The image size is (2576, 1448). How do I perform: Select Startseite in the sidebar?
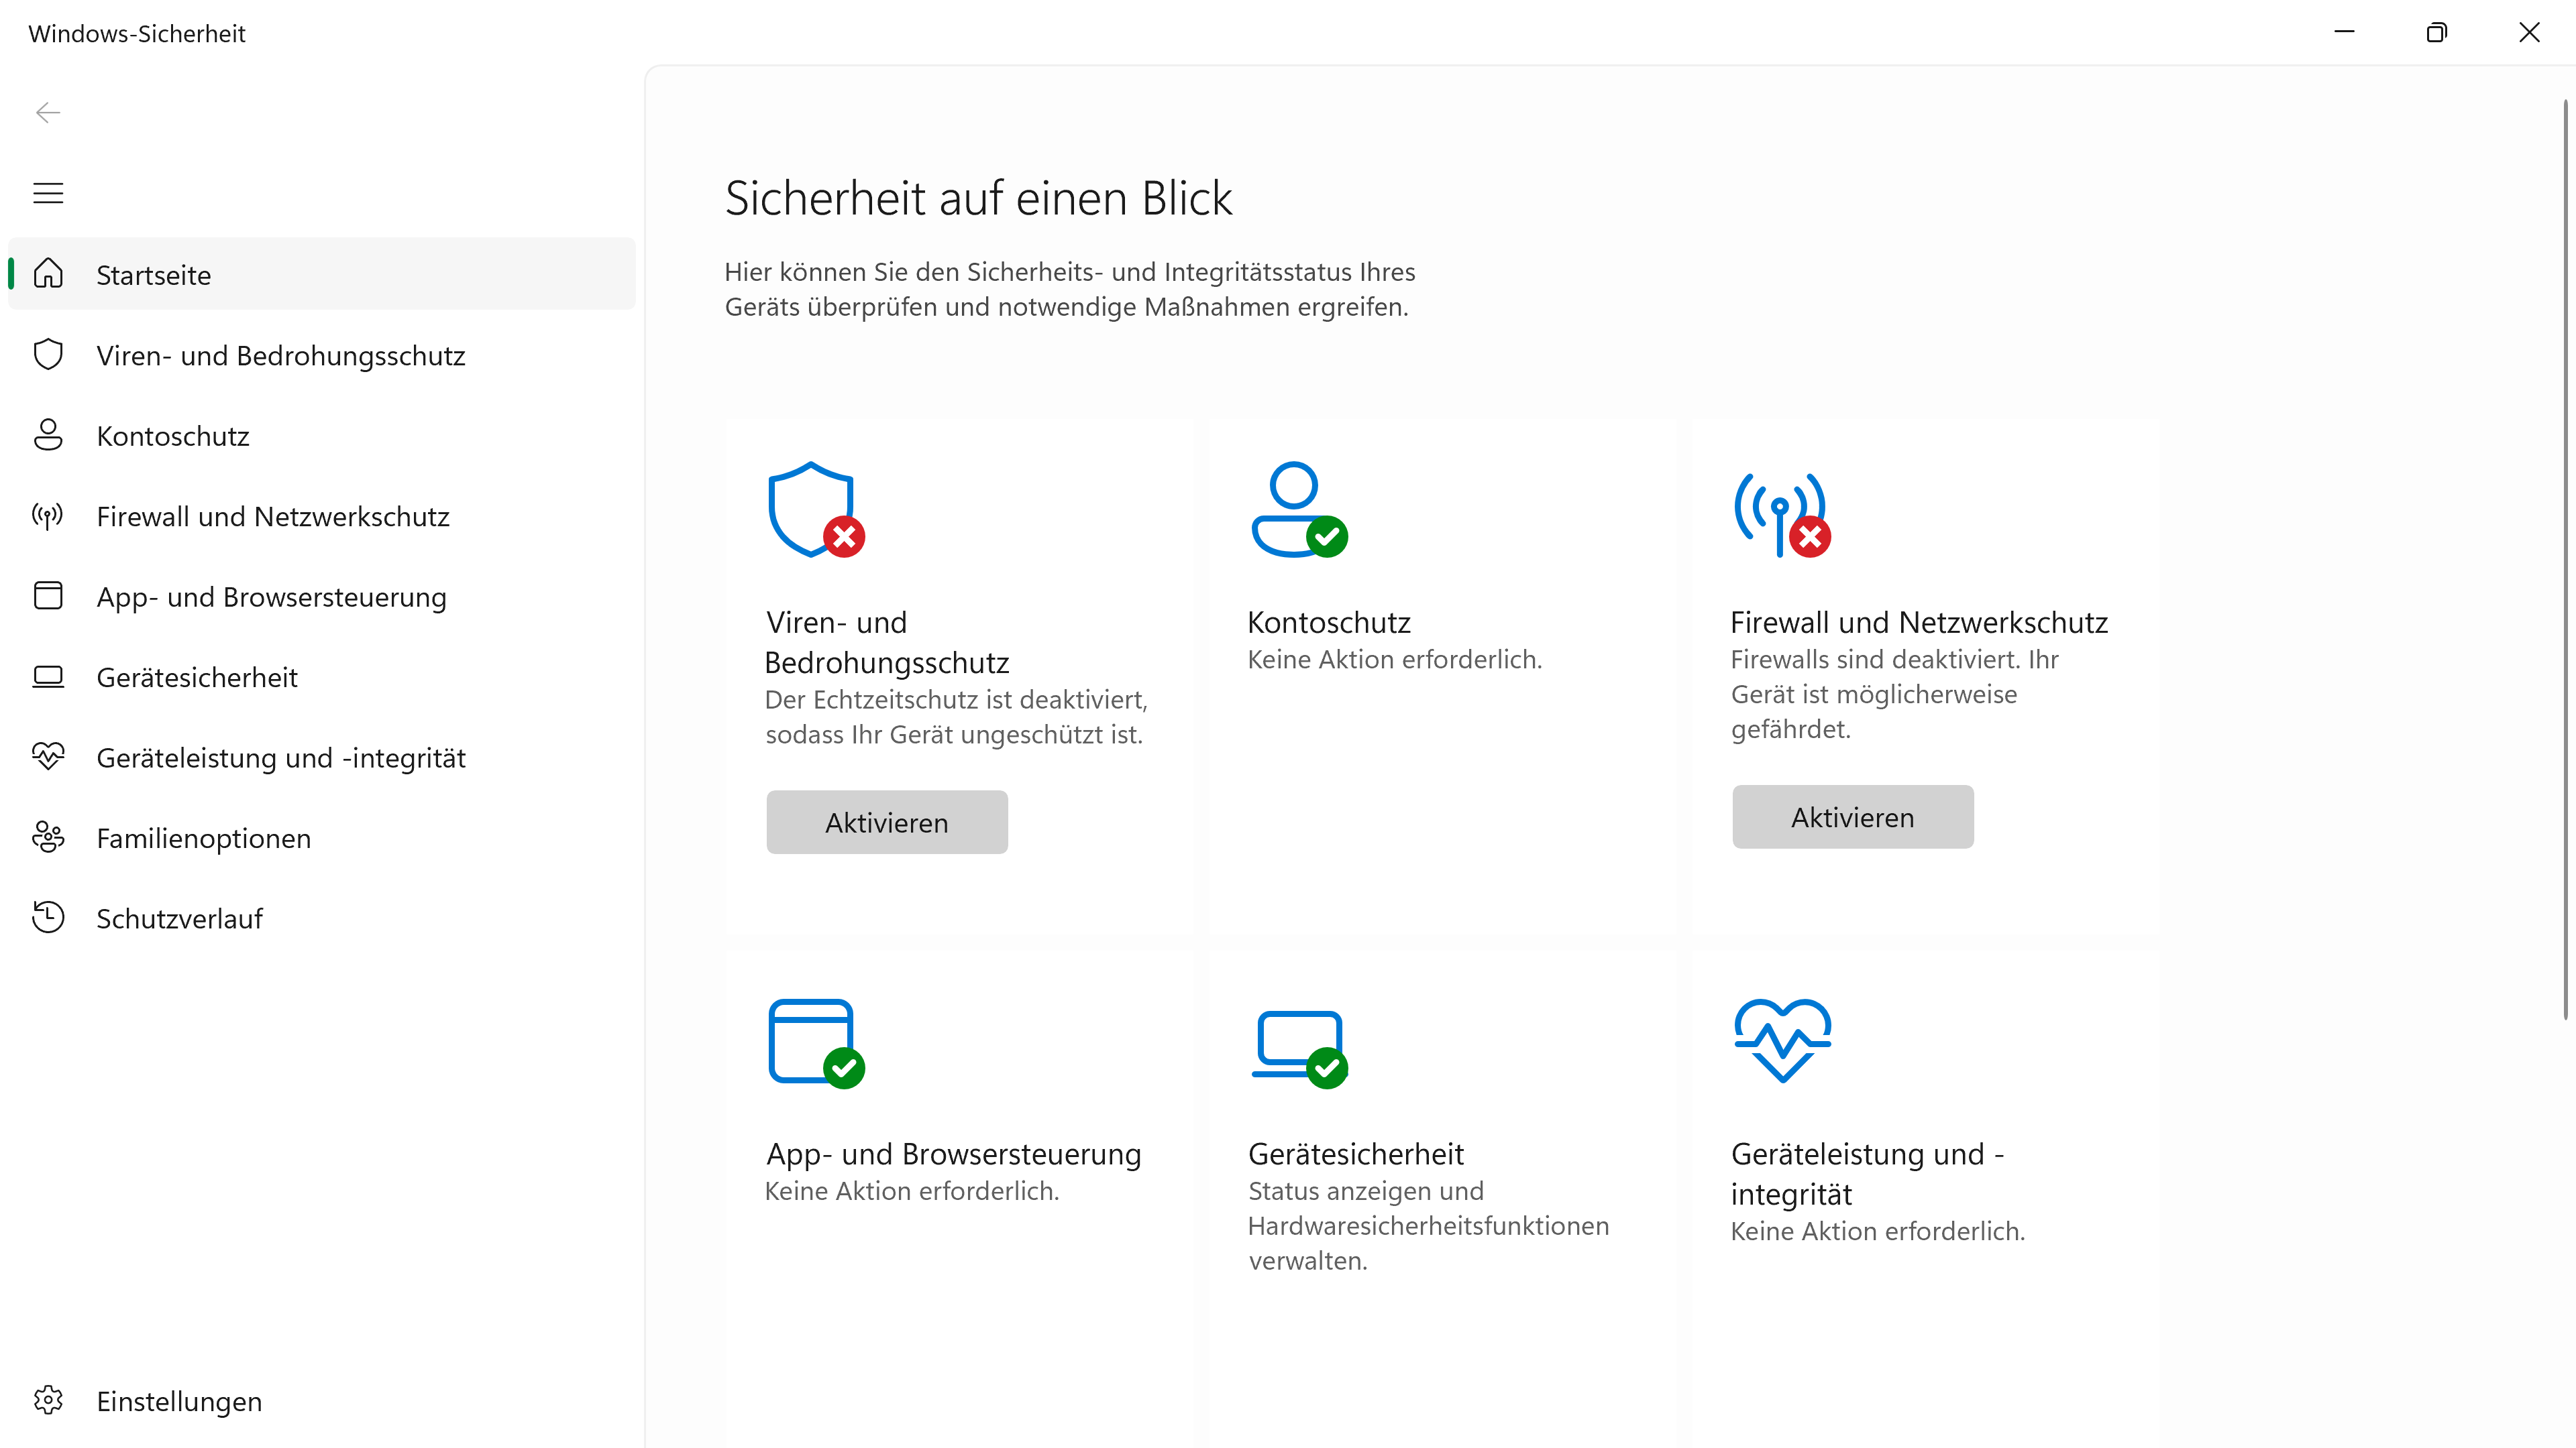(x=321, y=274)
